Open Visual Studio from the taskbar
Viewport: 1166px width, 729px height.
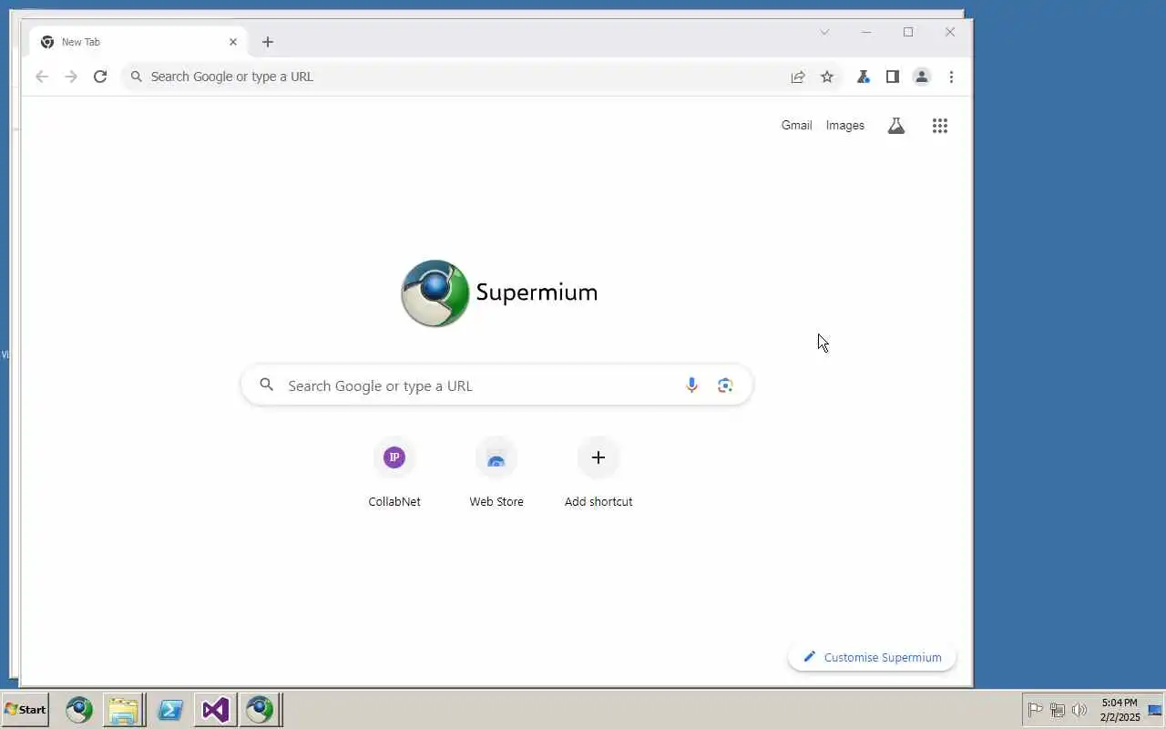215,710
